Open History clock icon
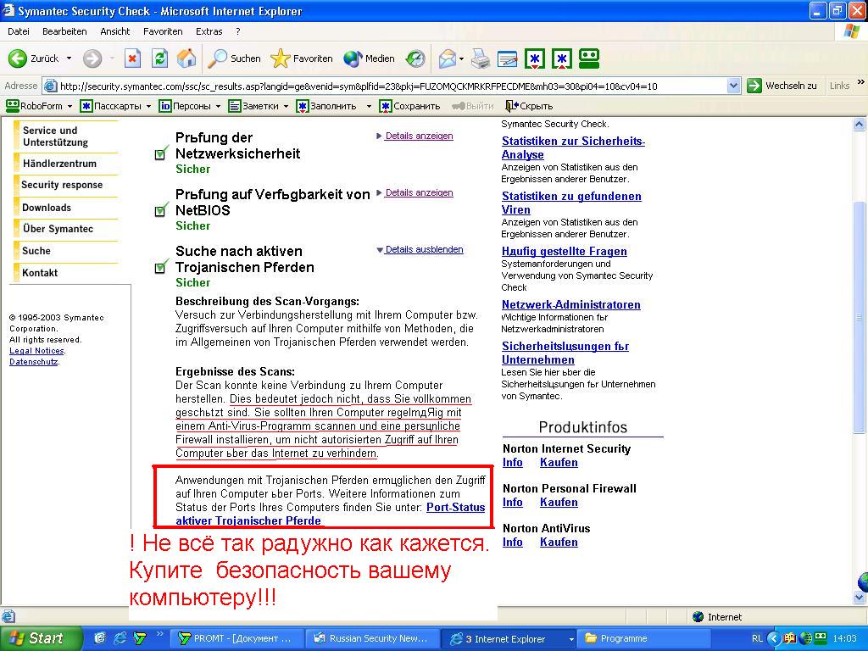Image resolution: width=868 pixels, height=651 pixels. tap(415, 58)
